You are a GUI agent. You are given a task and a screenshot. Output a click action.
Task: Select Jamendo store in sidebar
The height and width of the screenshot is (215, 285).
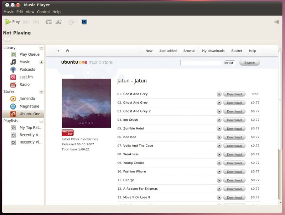pyautogui.click(x=27, y=99)
